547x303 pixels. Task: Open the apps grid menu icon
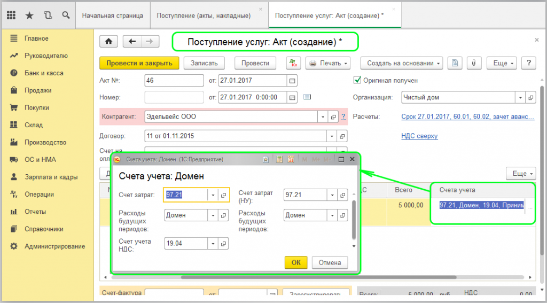(11, 15)
